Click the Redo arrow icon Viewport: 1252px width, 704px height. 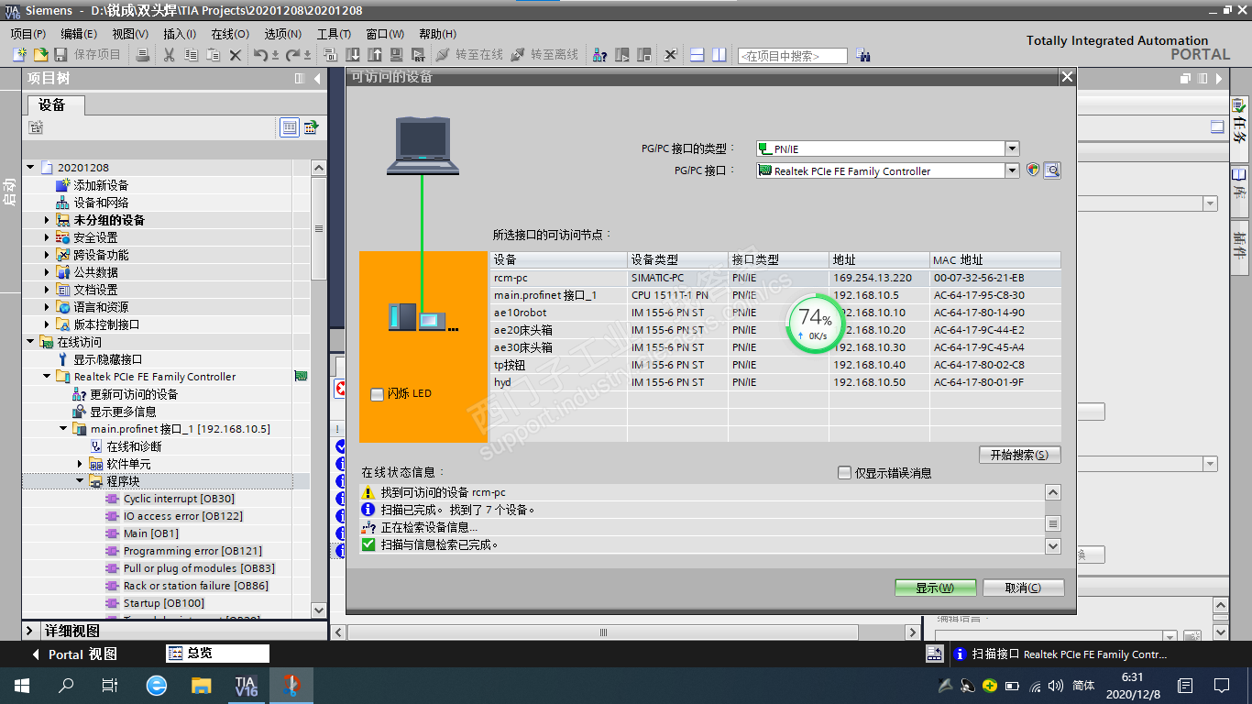(294, 55)
